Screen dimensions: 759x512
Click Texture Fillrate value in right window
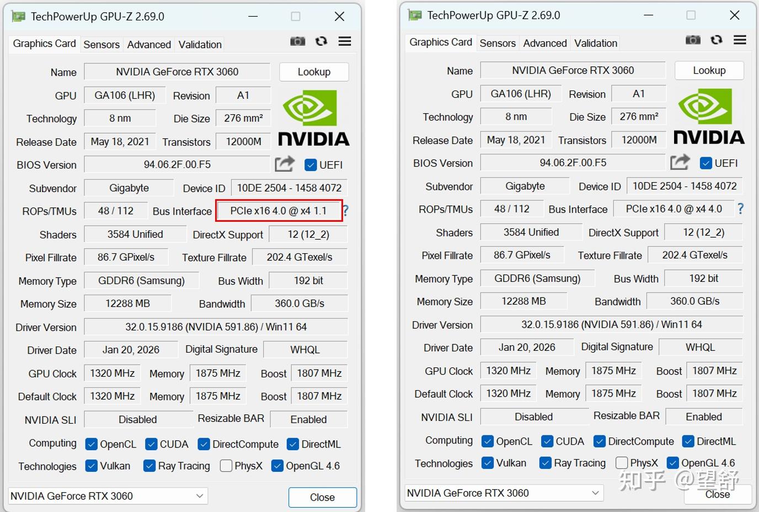pyautogui.click(x=695, y=255)
